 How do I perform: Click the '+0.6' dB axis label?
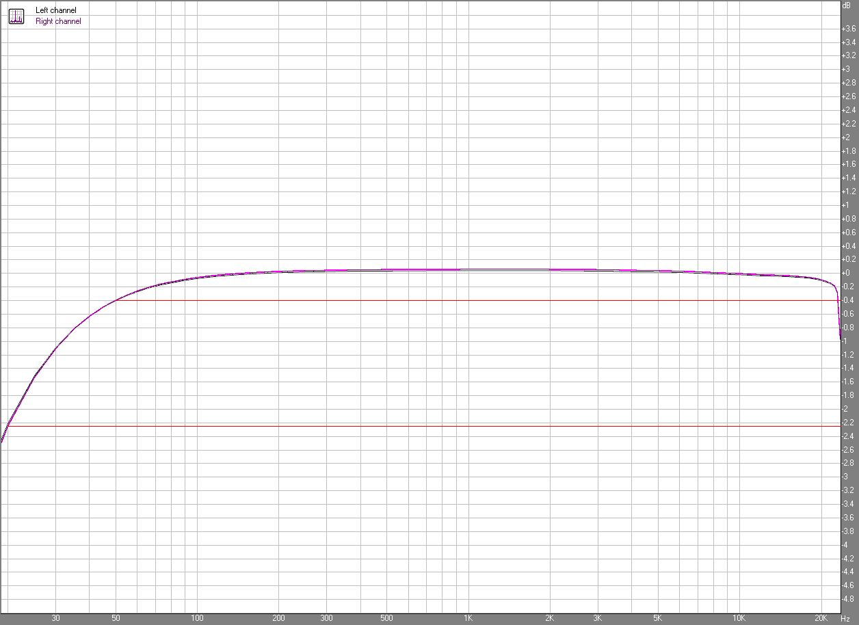pyautogui.click(x=848, y=232)
